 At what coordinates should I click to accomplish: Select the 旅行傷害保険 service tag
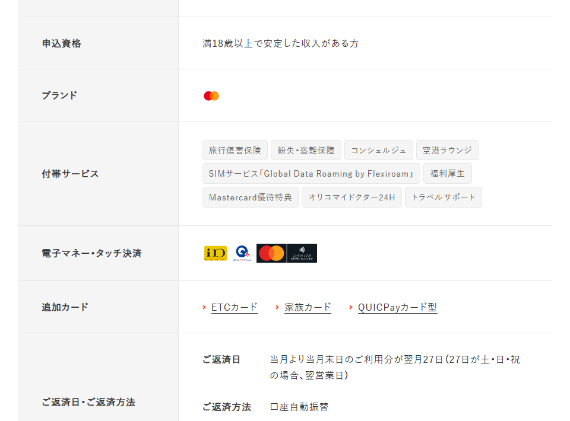[x=235, y=150]
